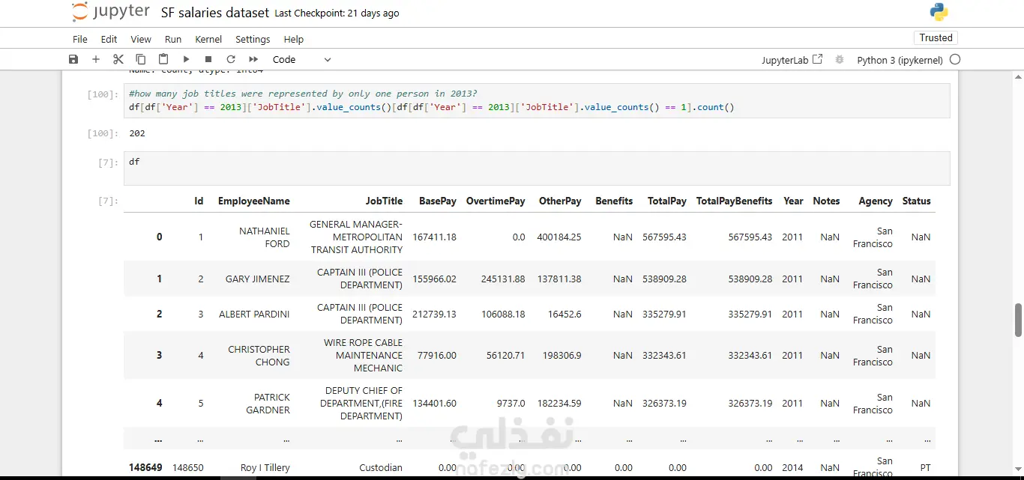The height and width of the screenshot is (480, 1024).
Task: Cut the selected cell with scissors icon
Action: tap(118, 59)
